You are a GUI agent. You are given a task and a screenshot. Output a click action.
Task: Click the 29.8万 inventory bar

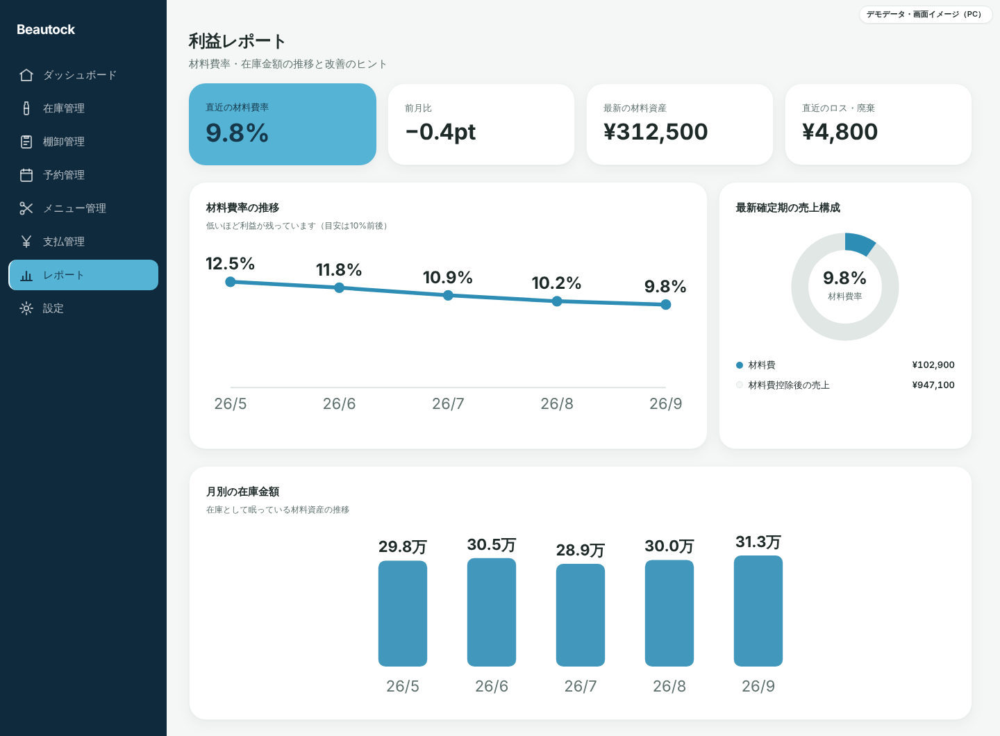pos(403,614)
